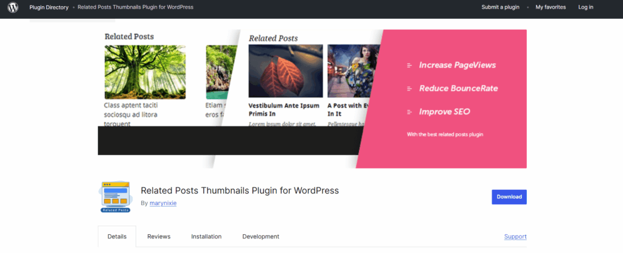Click the plugin banner image
Screen dimensions: 623x253
tap(312, 99)
